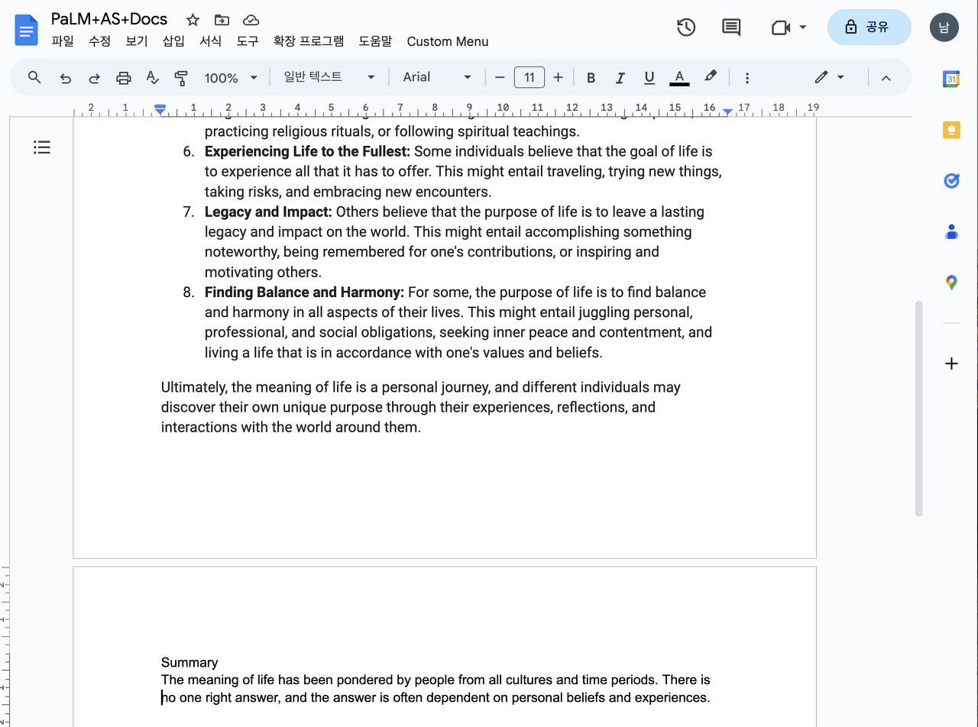The width and height of the screenshot is (978, 727).
Task: Click "Finding Balance and Harmony:" bold text
Action: pyautogui.click(x=304, y=292)
